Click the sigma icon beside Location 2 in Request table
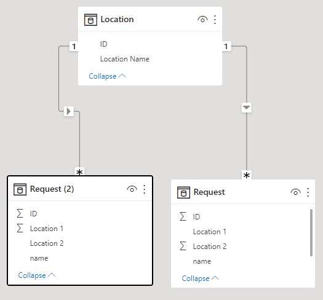This screenshot has width=323, height=300. point(183,246)
